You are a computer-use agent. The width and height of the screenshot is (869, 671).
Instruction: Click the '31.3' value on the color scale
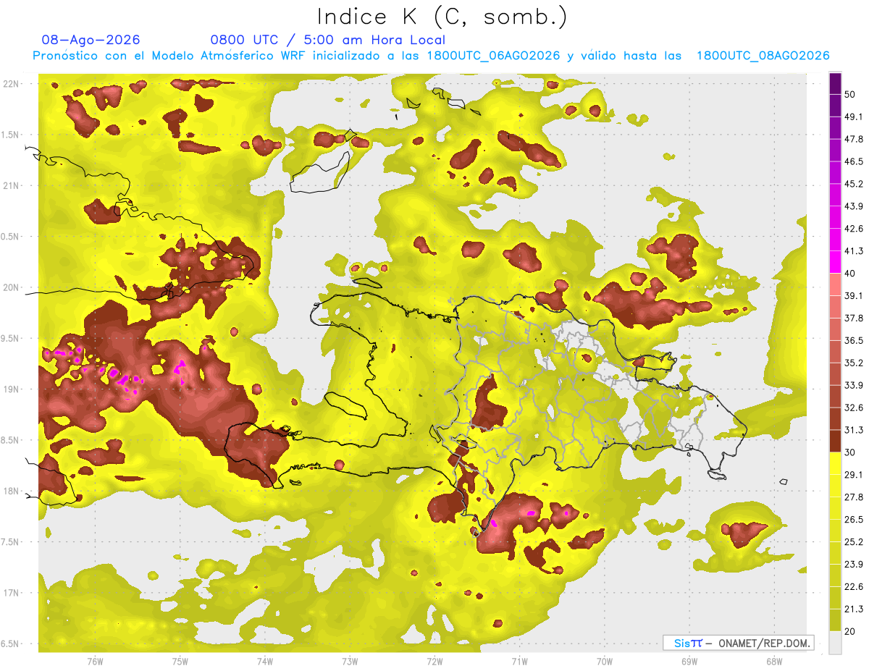click(x=855, y=430)
